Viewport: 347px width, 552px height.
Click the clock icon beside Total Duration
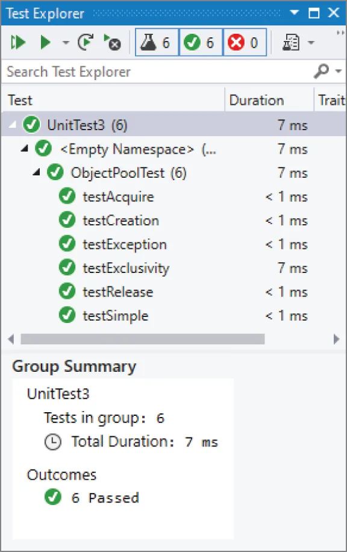tap(53, 442)
